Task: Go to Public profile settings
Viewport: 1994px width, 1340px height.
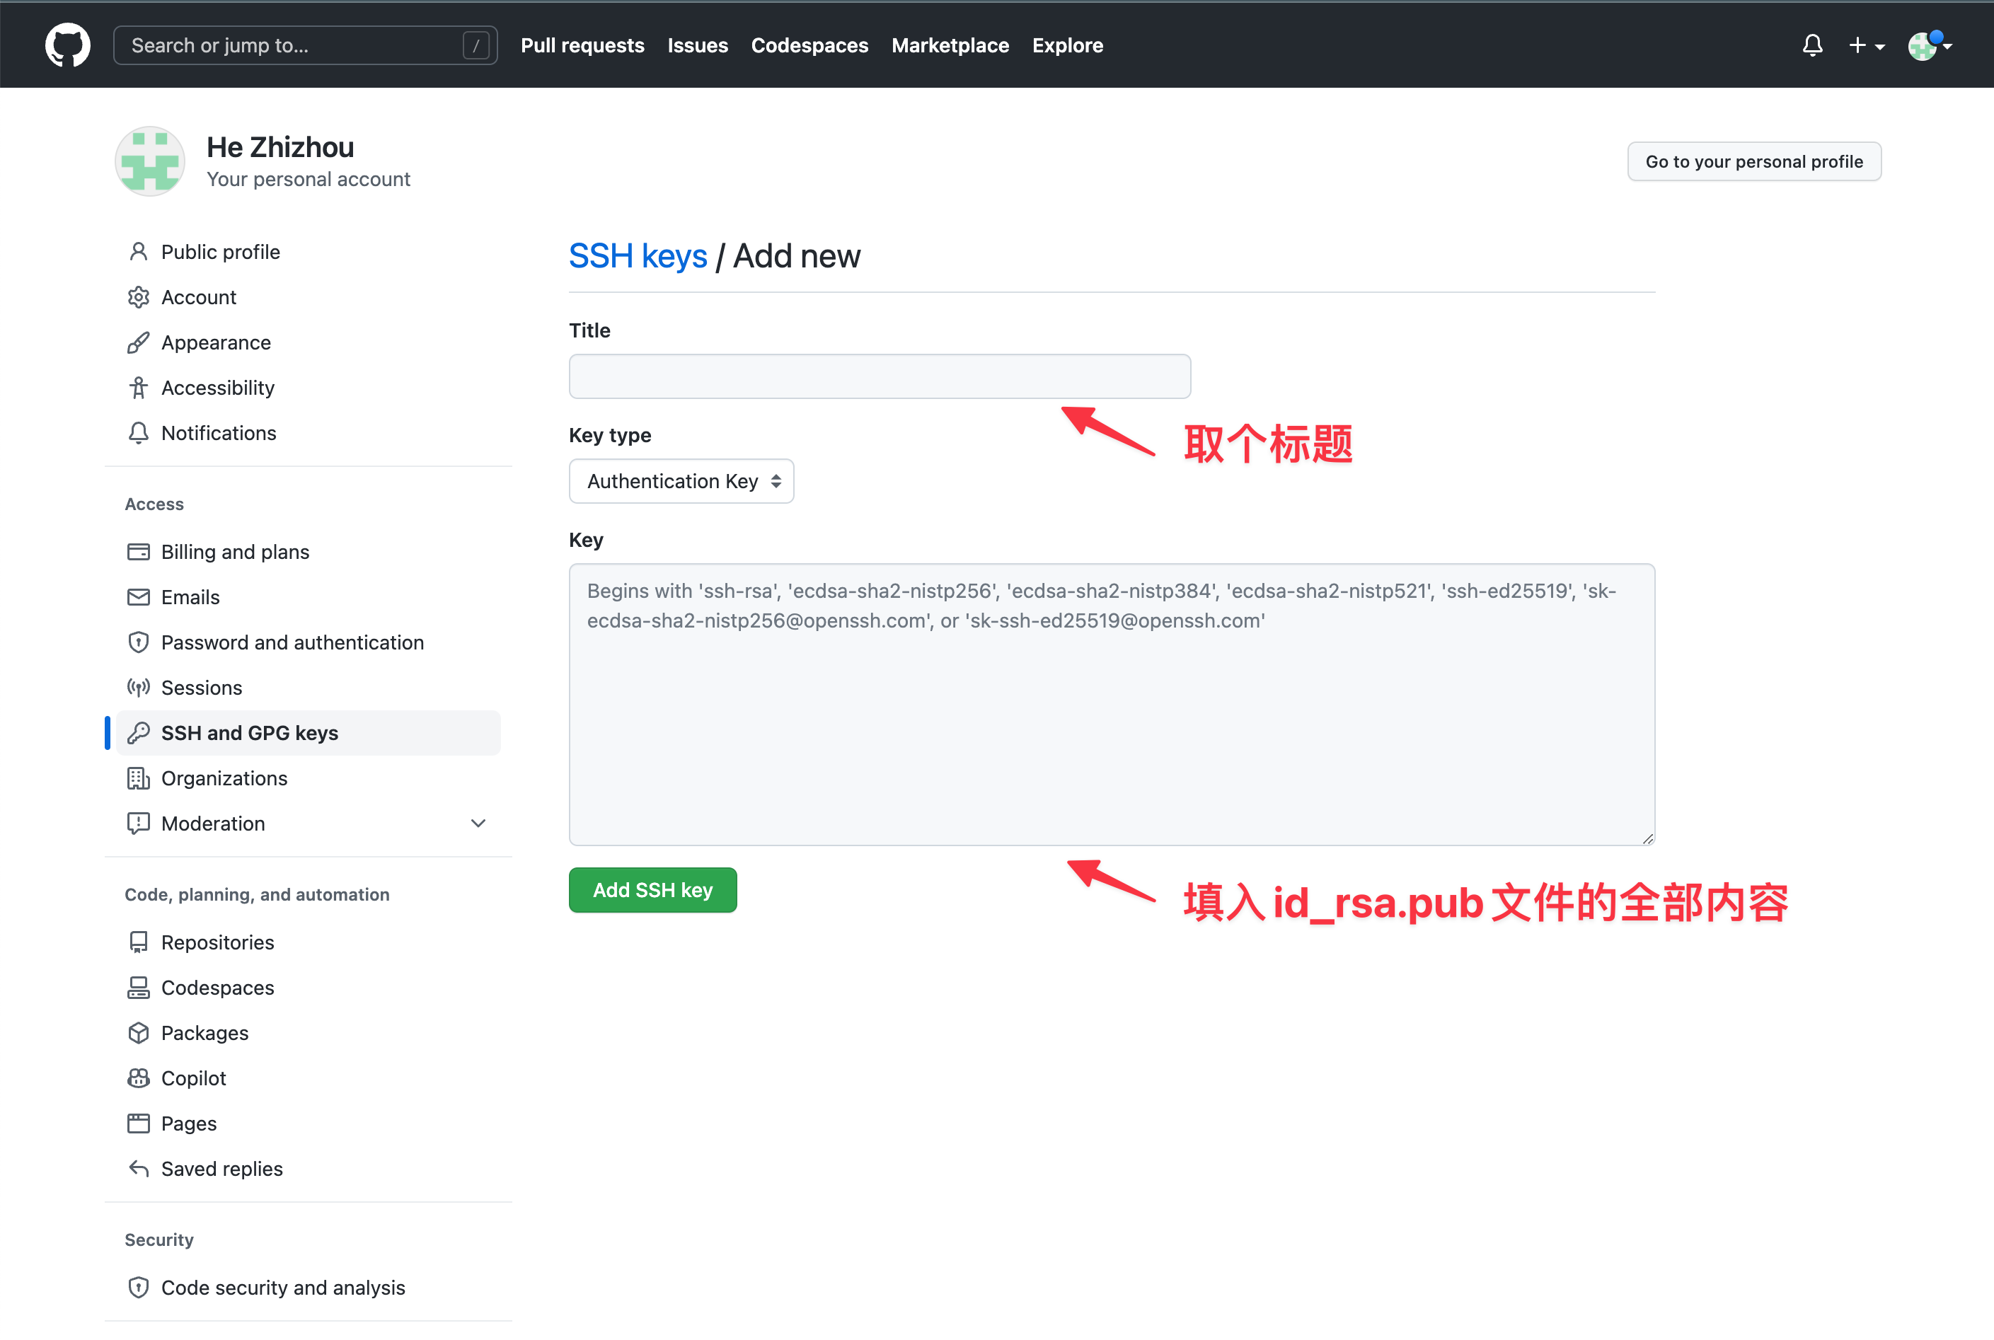Action: click(x=309, y=251)
